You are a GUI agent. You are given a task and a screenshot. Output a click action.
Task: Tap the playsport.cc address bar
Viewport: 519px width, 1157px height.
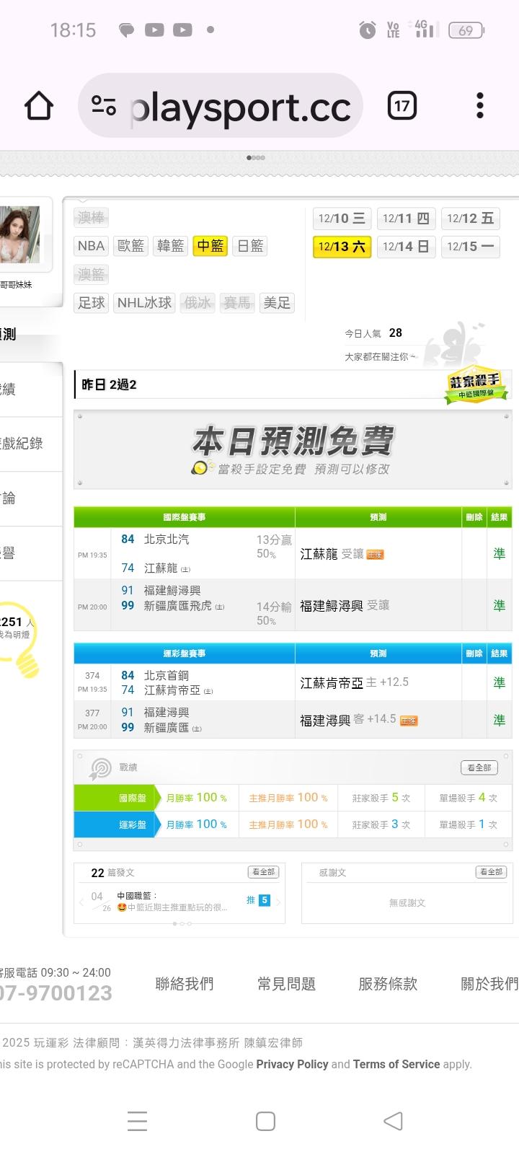pos(220,106)
